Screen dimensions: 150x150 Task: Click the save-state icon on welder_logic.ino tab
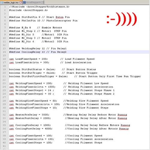click(2, 2)
